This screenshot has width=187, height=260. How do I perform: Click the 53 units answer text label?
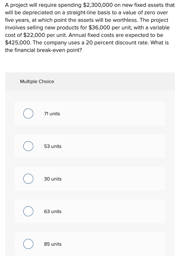52,146
